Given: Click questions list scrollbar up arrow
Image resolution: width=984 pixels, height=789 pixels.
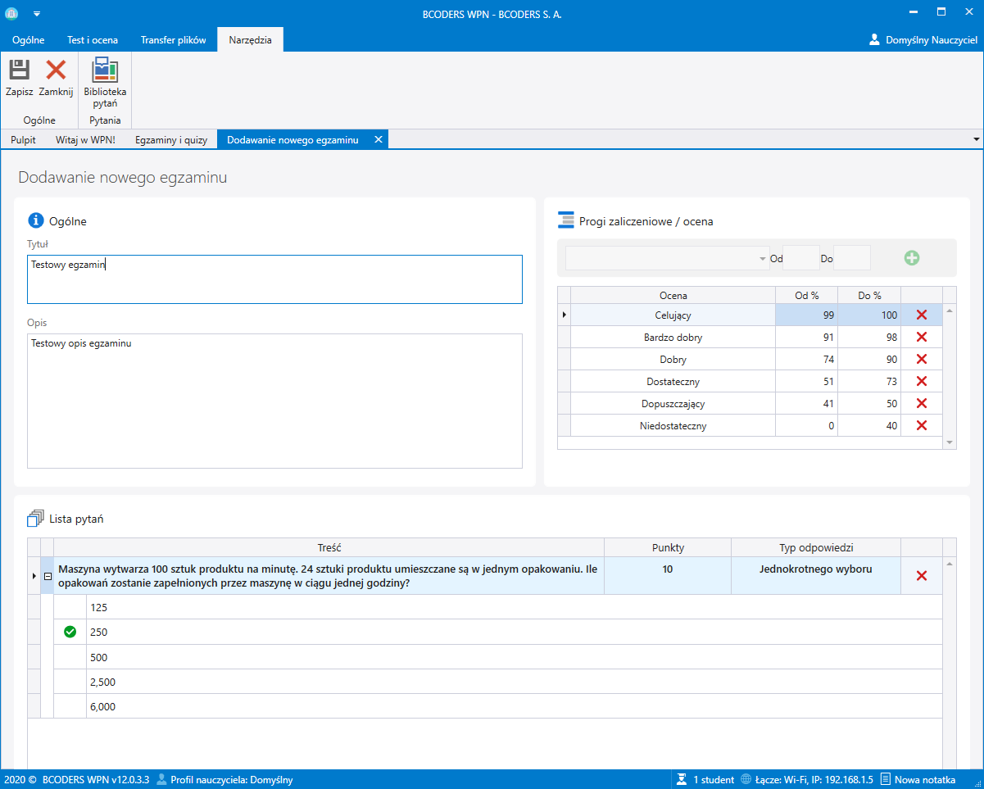Looking at the screenshot, I should tap(950, 564).
